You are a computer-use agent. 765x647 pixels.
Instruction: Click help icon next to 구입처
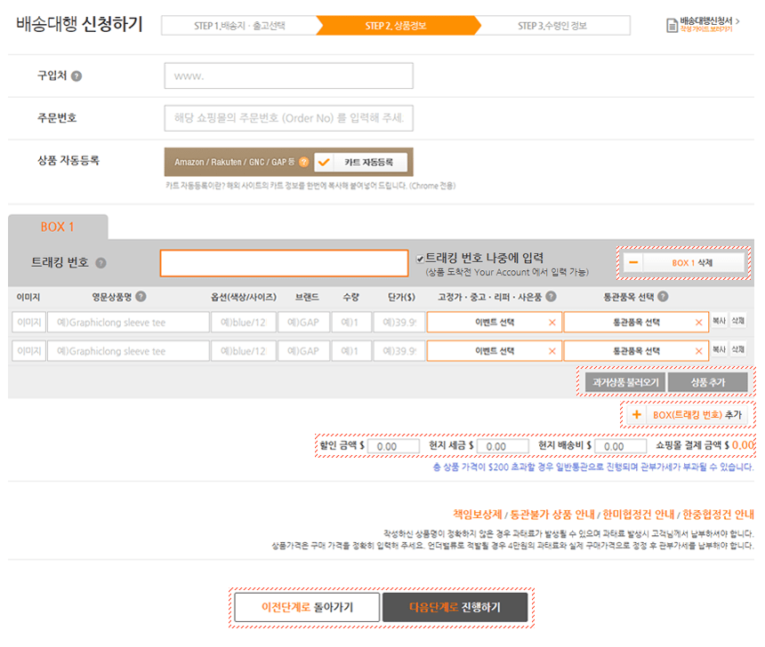click(76, 76)
